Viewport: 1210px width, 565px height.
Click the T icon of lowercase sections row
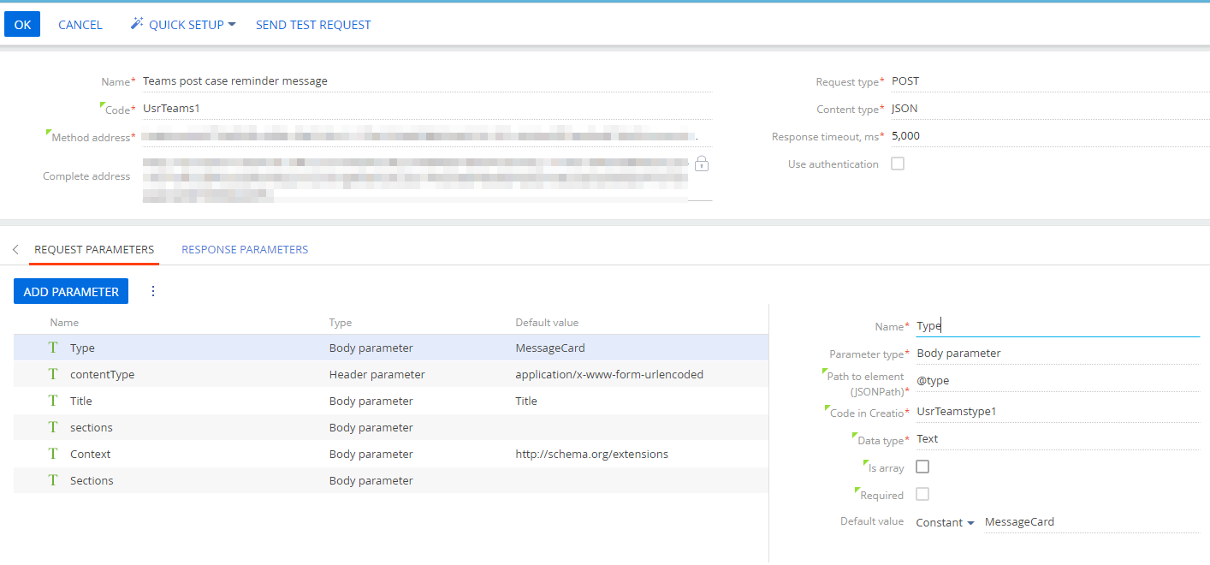coord(53,427)
